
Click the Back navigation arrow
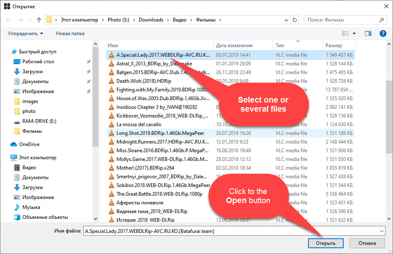(8, 20)
